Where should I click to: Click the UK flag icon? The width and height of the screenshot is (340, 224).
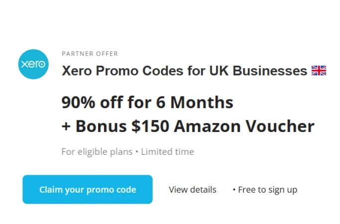(x=319, y=71)
